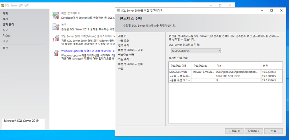289x140 pixels.
Task: Click <공유 구성 요소> in the IS row
Action: tap(180, 80)
